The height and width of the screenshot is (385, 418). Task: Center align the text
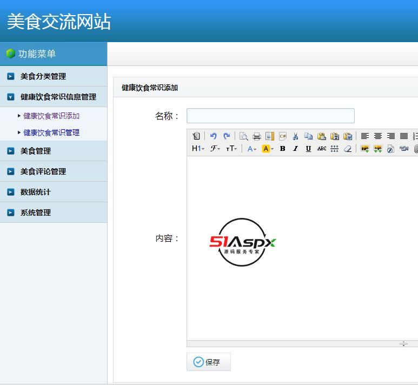pos(378,136)
